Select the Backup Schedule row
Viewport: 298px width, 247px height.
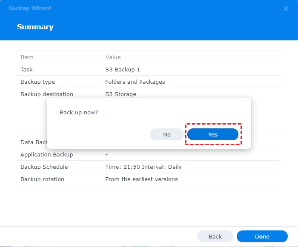point(44,167)
